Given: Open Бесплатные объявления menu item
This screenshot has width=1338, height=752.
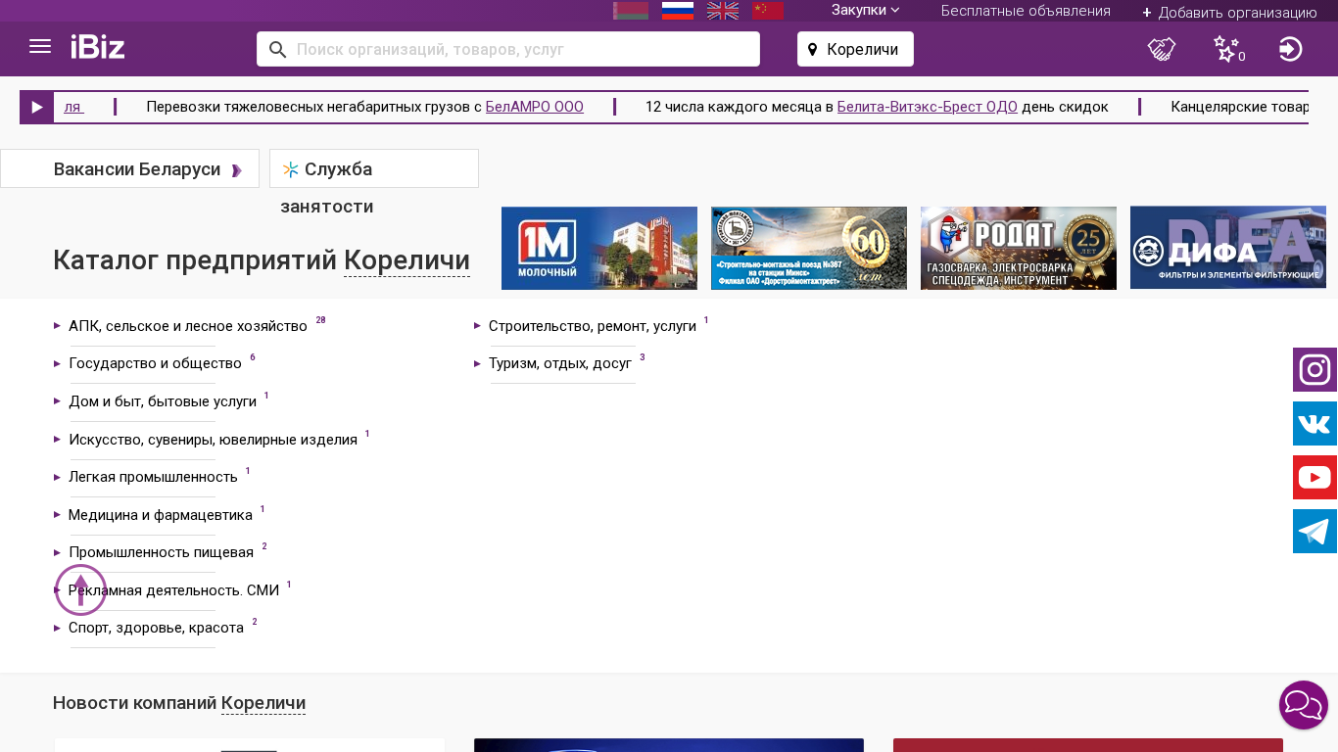Looking at the screenshot, I should 1026,11.
